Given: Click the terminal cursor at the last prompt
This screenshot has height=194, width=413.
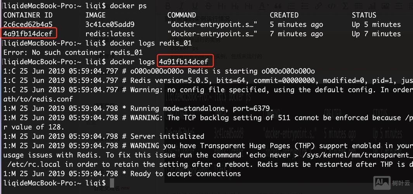Looking at the screenshot, I should (112, 183).
